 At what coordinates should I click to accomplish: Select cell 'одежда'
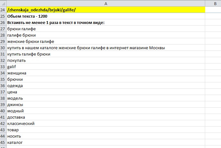[x=106, y=86]
